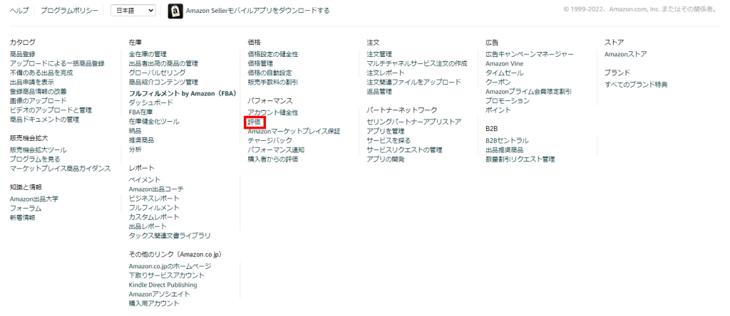730x316 pixels.
Task: Open 注文レポート
Action: point(386,73)
